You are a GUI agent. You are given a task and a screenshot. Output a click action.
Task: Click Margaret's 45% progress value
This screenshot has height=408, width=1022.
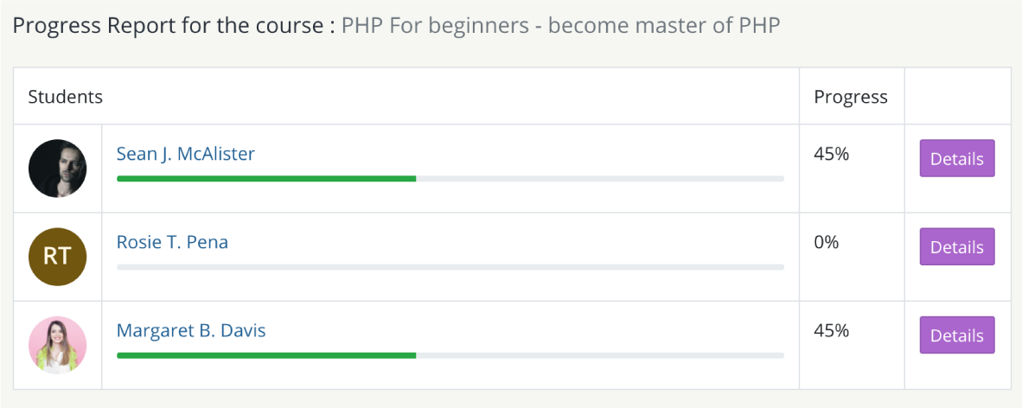tap(831, 332)
